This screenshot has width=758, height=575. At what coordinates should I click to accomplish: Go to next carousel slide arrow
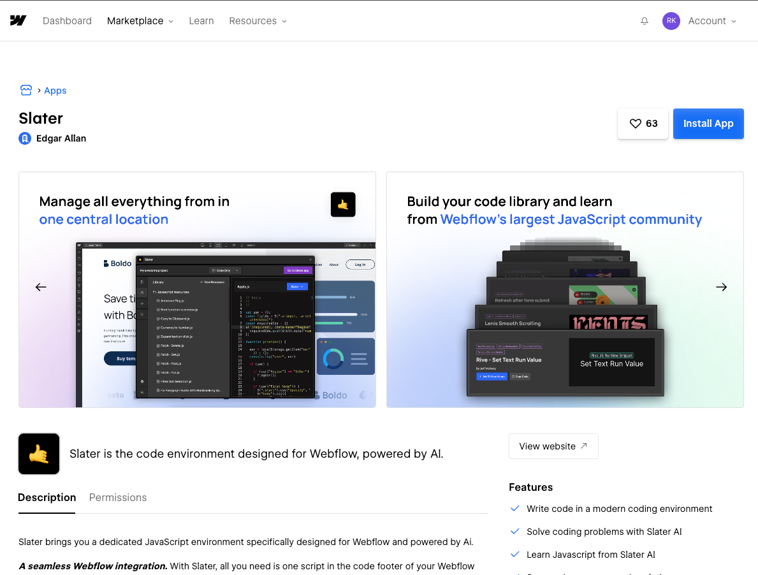(x=721, y=287)
